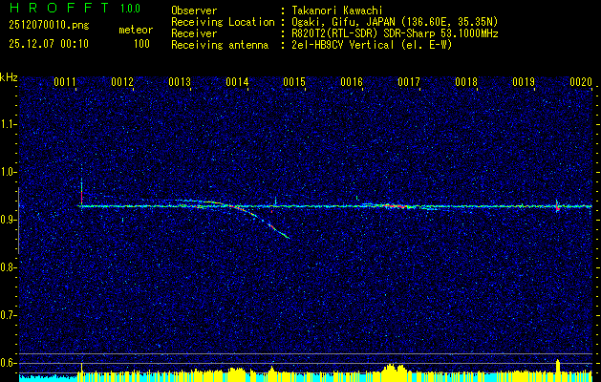601x382 pixels.
Task: Click the 'meteor' label
Action: click(x=136, y=30)
